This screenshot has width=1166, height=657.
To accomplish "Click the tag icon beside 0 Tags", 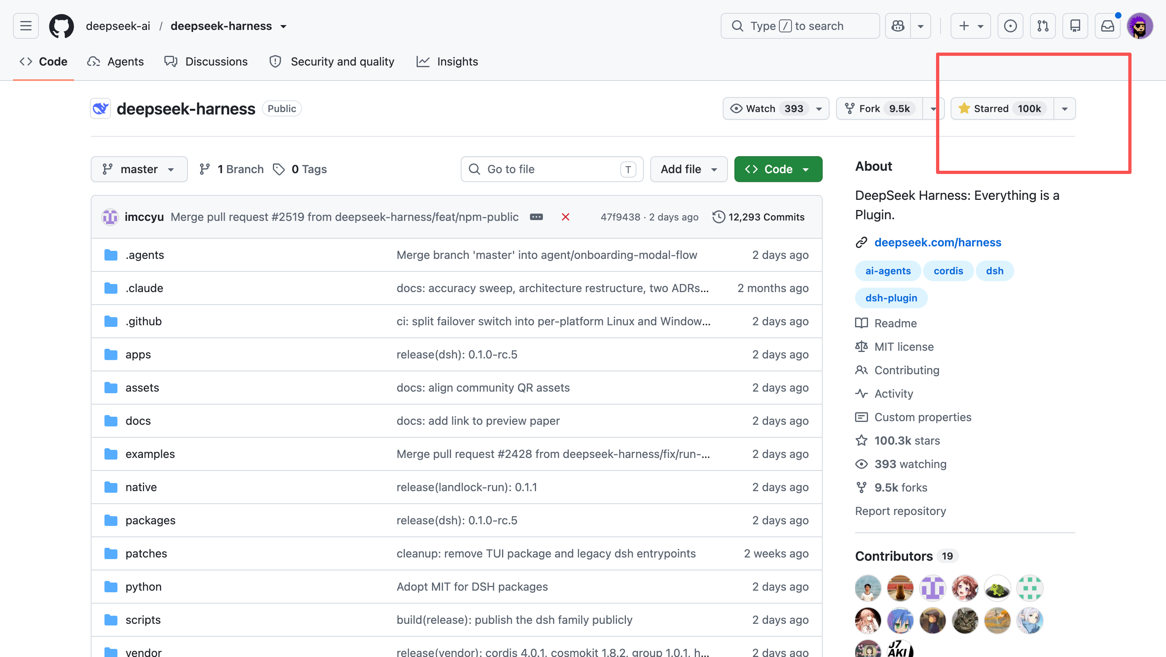I will [x=279, y=169].
